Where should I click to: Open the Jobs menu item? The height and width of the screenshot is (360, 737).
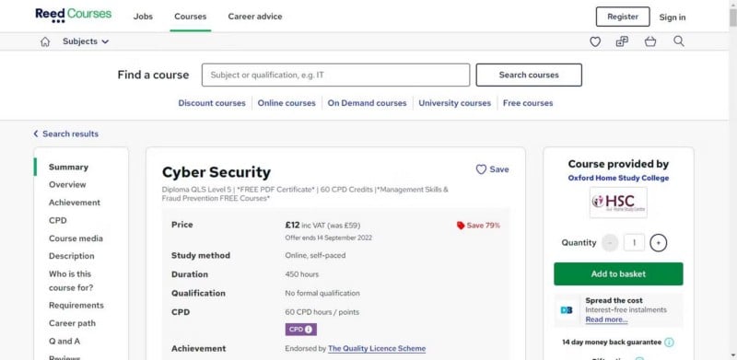143,17
